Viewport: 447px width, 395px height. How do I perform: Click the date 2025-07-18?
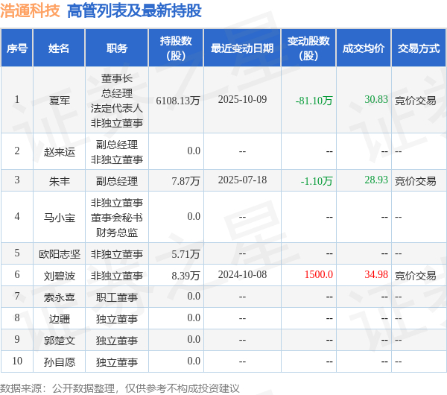click(242, 180)
